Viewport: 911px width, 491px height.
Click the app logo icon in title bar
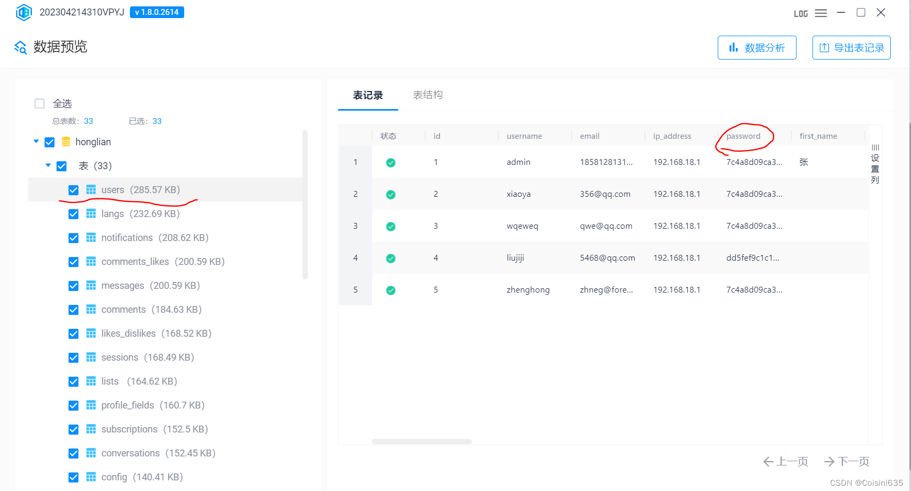pyautogui.click(x=23, y=12)
